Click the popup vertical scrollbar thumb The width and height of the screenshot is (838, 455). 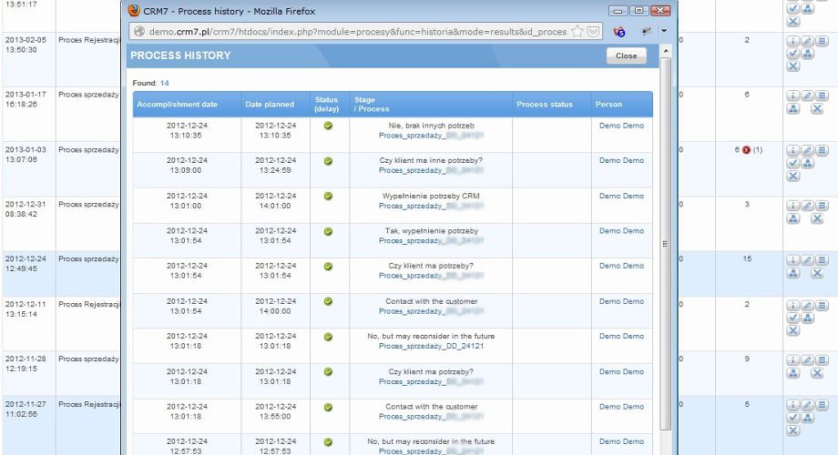tap(665, 244)
